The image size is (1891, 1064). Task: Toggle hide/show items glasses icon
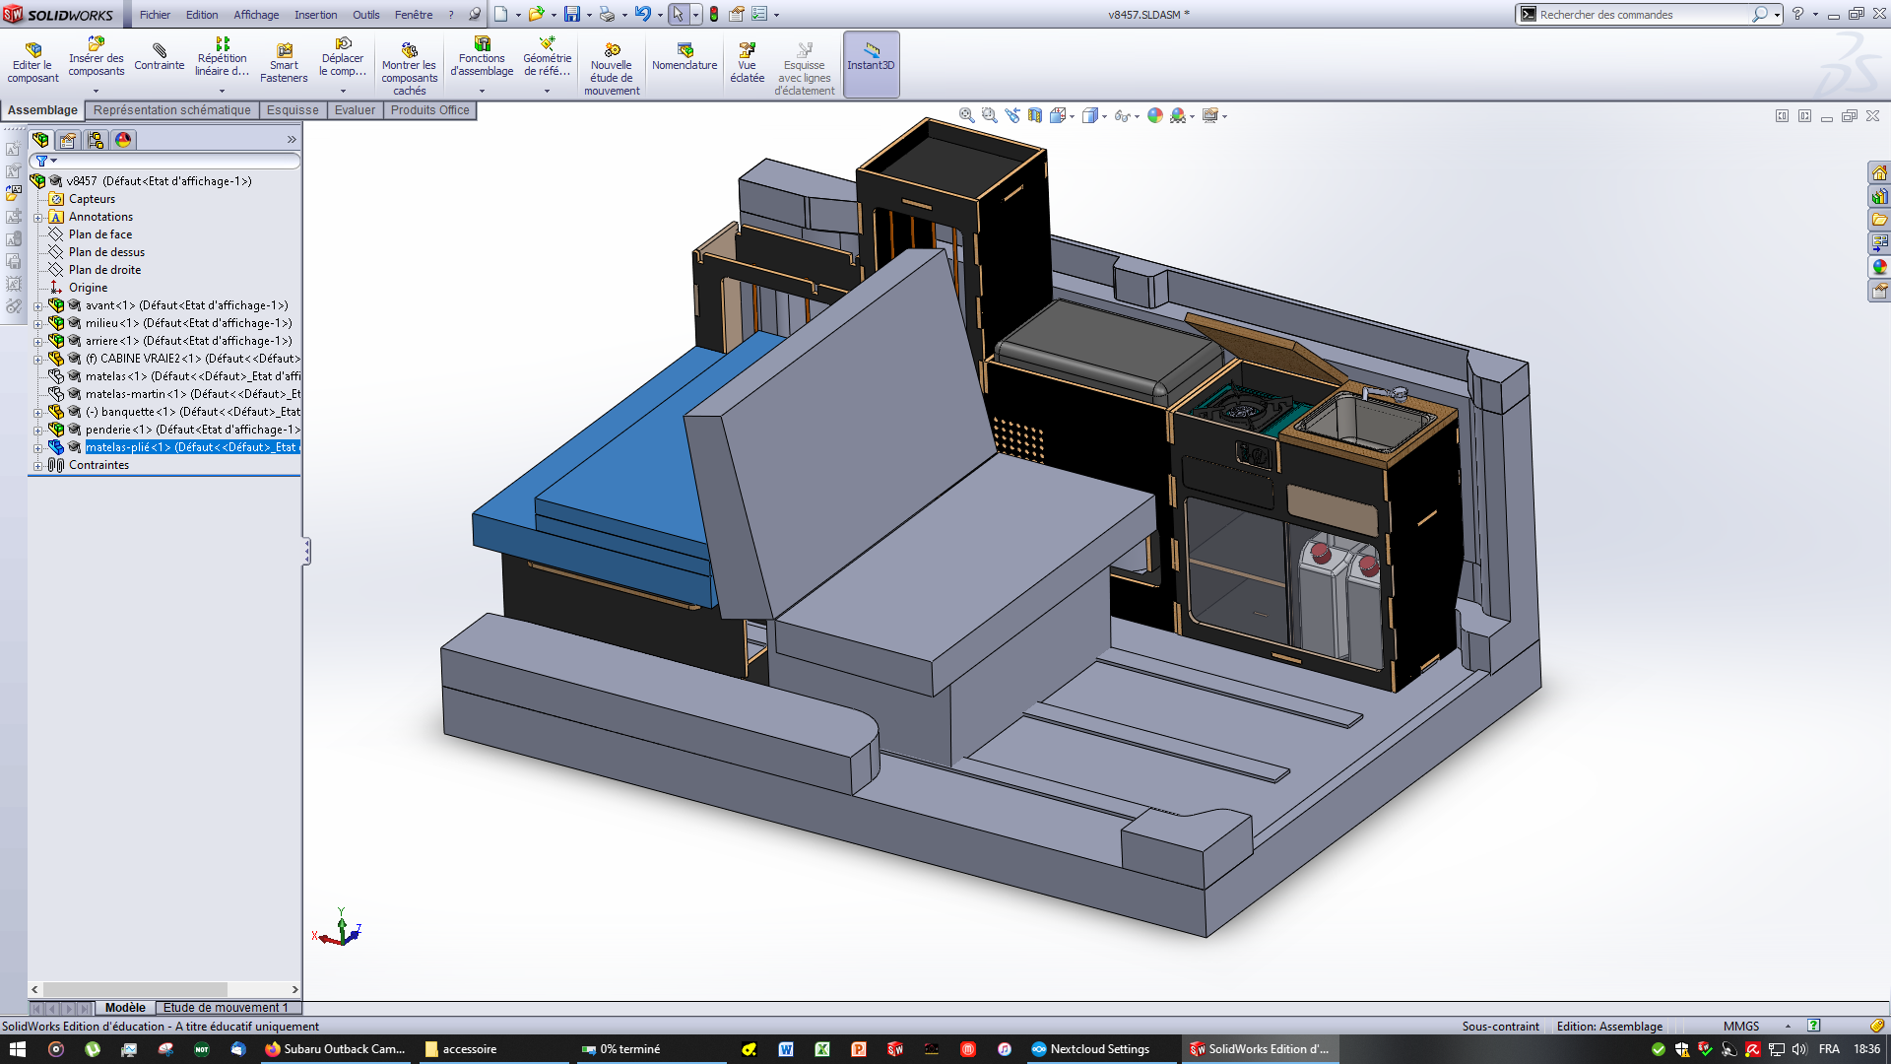[1121, 116]
